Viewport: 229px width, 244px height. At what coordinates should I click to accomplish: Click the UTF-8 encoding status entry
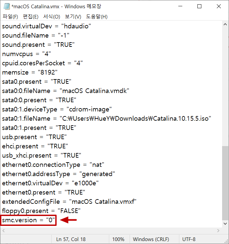189,239
